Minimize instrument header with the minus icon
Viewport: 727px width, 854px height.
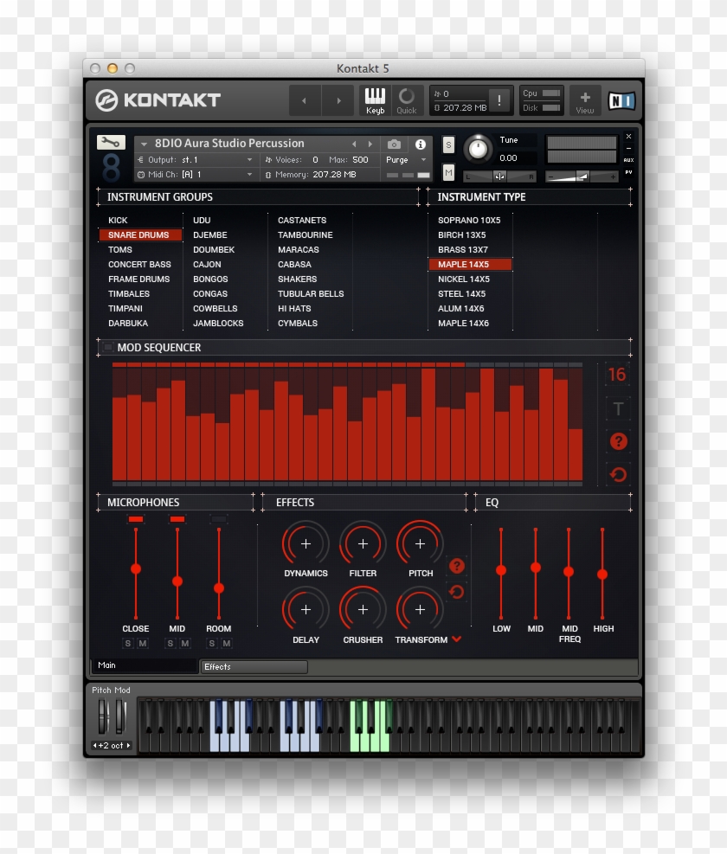[x=628, y=148]
